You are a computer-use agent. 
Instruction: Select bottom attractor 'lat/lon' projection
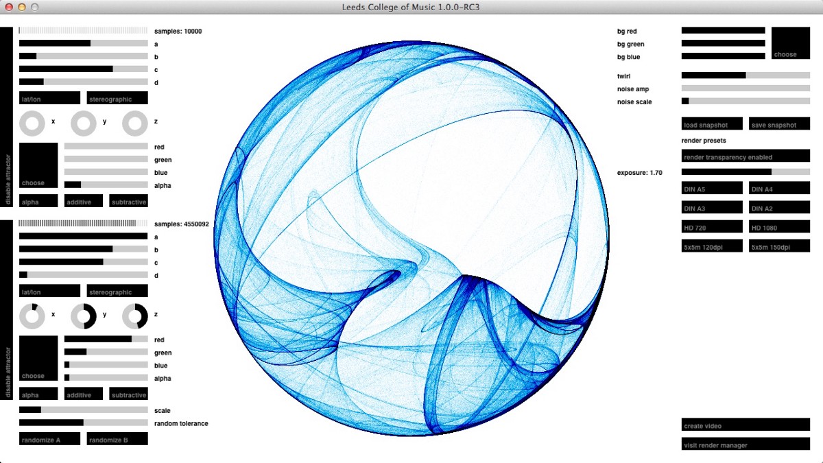click(x=49, y=291)
